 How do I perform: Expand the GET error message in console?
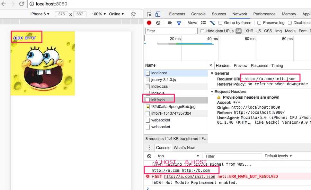point(153,176)
